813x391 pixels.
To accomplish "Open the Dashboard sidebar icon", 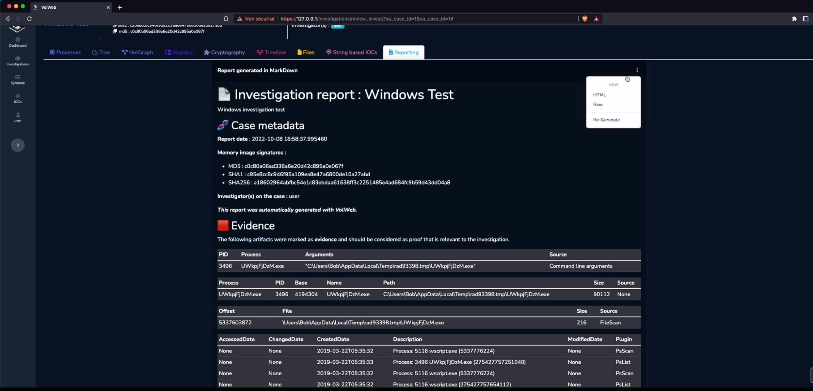I will pos(18,42).
